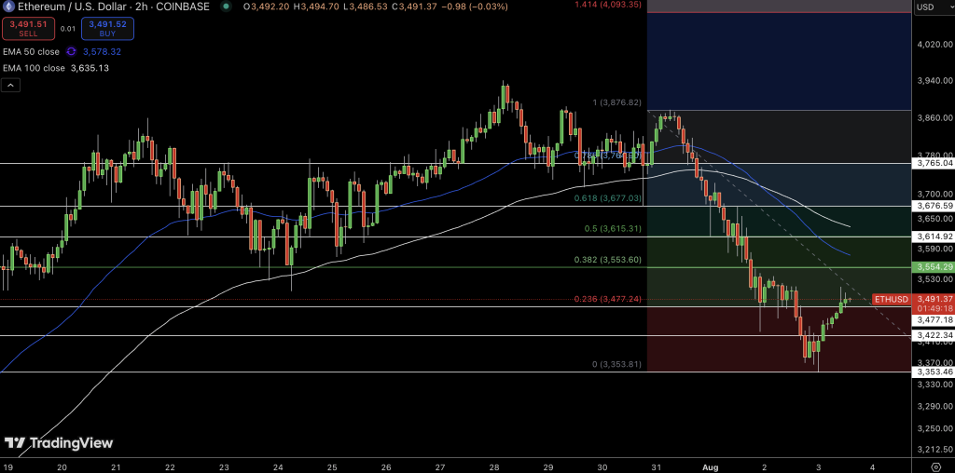Click the green market status dot
955x473 pixels.
click(227, 7)
